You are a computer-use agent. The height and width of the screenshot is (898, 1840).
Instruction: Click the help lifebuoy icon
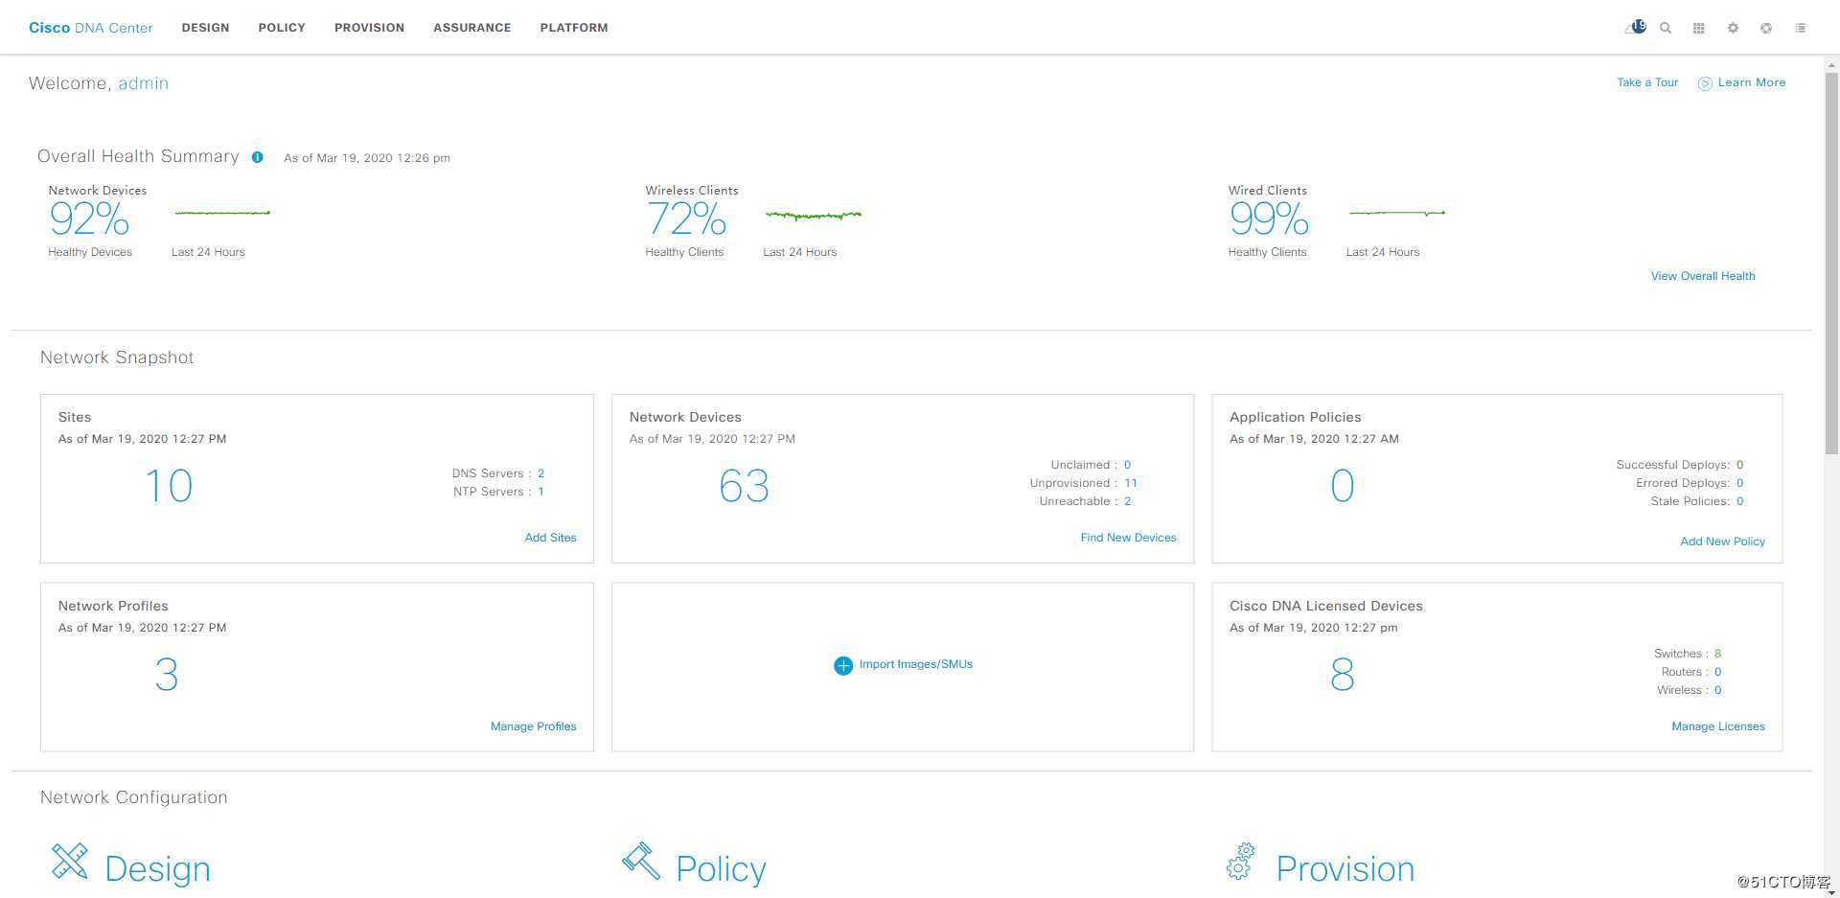[x=1766, y=28]
